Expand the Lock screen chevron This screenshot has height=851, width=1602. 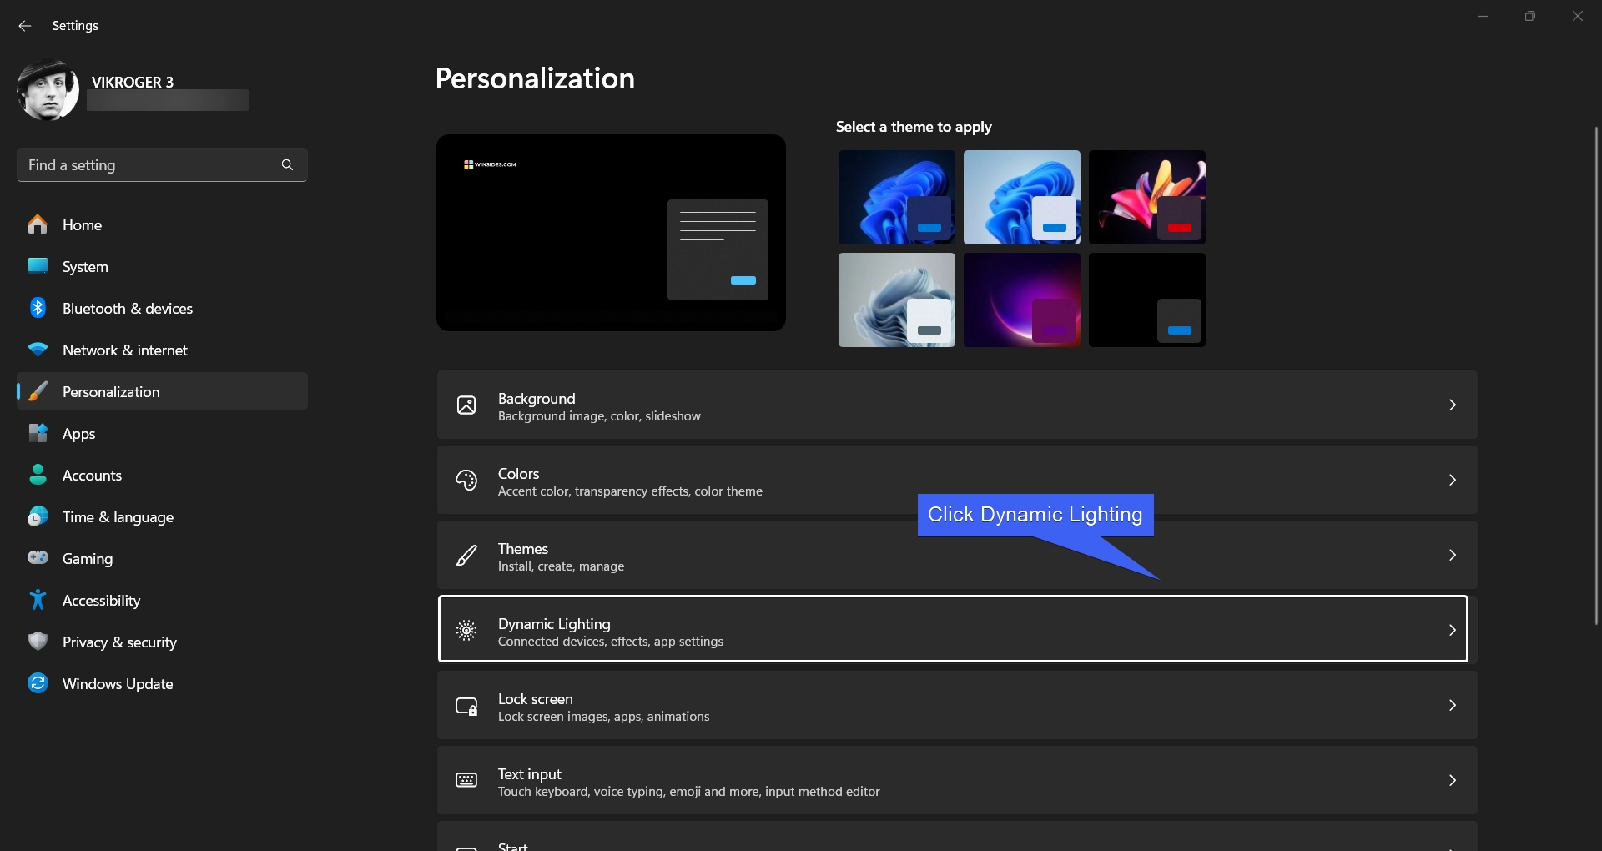click(x=1453, y=705)
